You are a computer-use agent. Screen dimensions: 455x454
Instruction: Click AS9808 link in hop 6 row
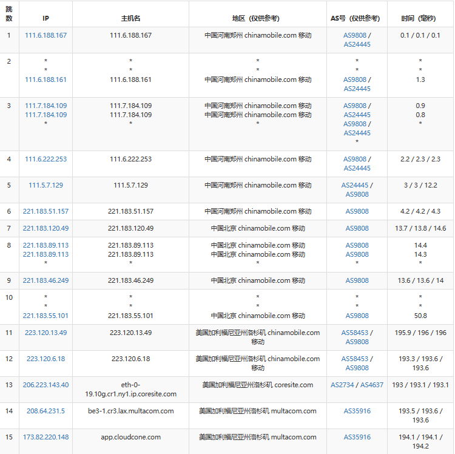357,211
